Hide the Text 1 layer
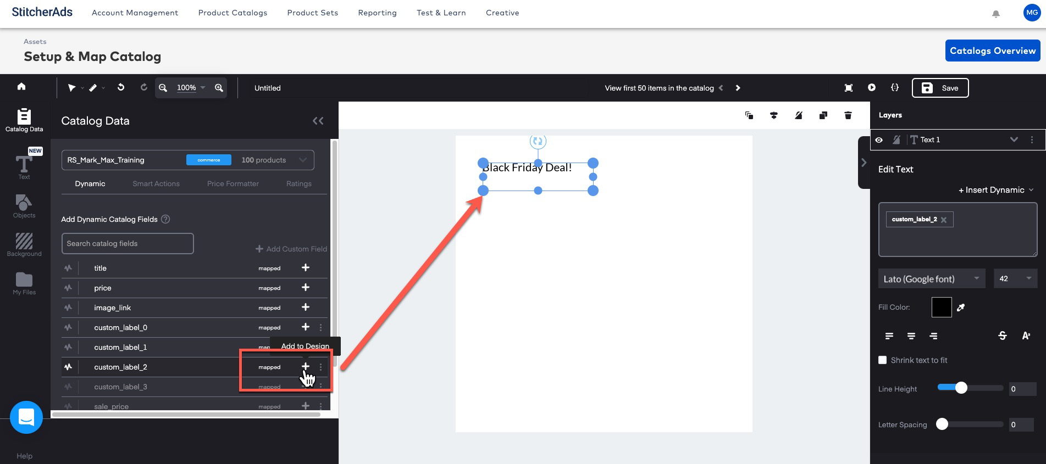 pos(879,140)
